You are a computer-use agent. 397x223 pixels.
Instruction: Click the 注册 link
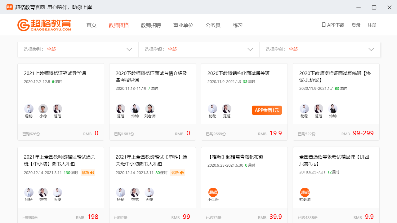tap(372, 25)
